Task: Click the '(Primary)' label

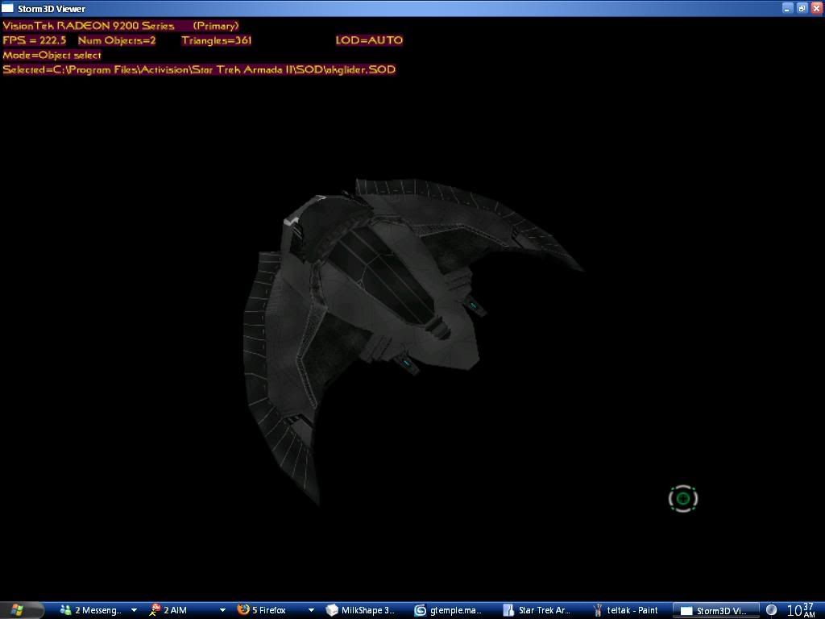Action: (x=216, y=26)
